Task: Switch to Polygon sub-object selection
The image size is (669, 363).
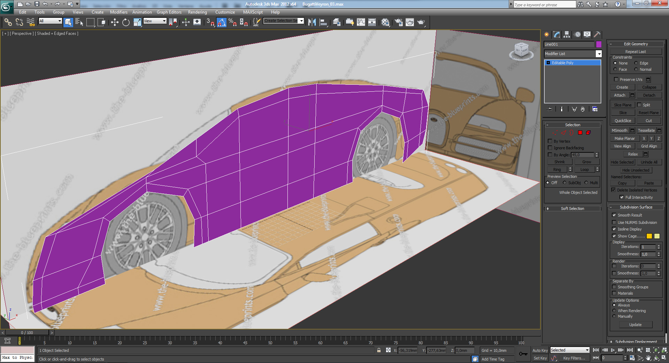Action: (580, 133)
